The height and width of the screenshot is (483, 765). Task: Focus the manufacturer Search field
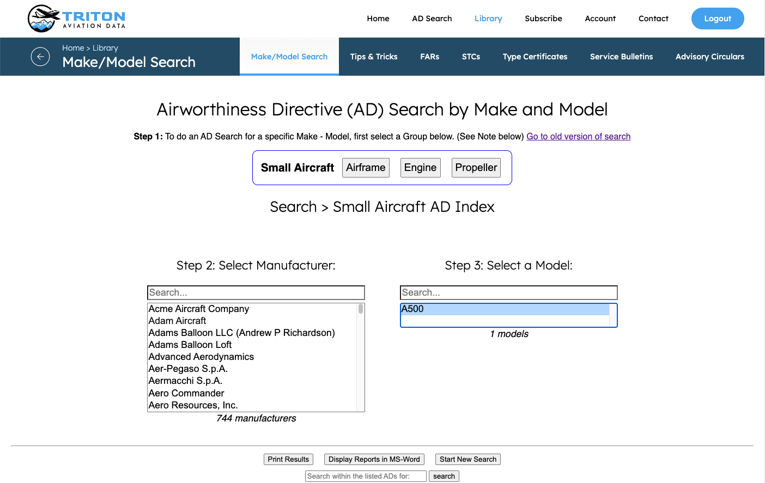tap(256, 292)
